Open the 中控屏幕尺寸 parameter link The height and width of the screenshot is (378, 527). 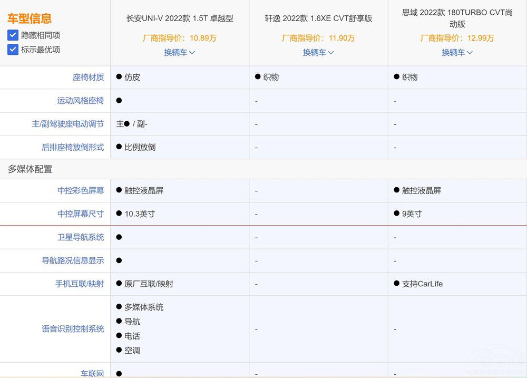pyautogui.click(x=81, y=214)
